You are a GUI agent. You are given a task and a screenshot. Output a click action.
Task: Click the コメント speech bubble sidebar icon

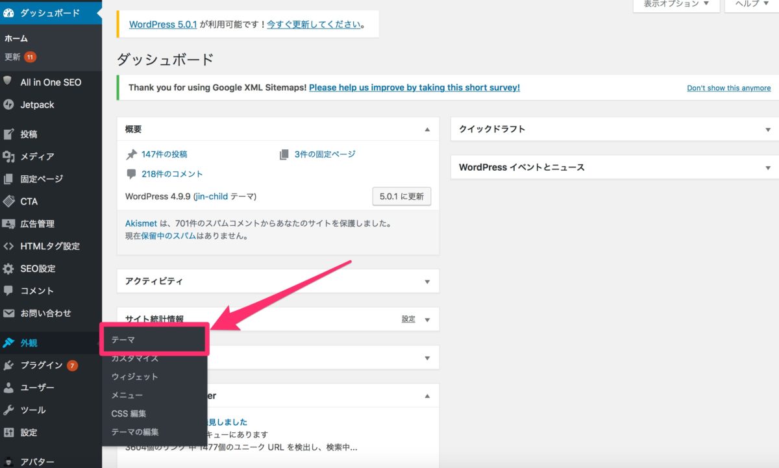point(8,291)
